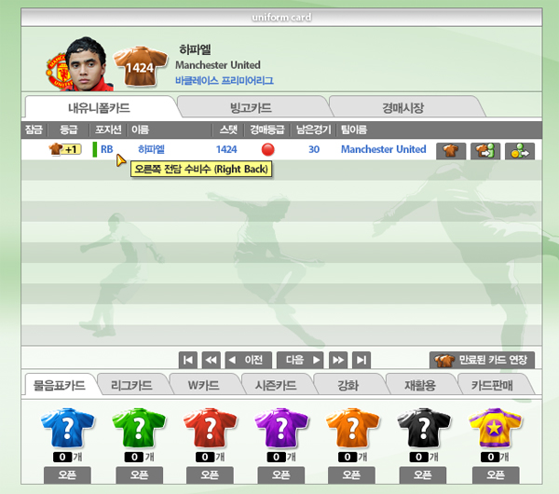Click Manchester United text in header
Screen dimensions: 559x494
218,65
